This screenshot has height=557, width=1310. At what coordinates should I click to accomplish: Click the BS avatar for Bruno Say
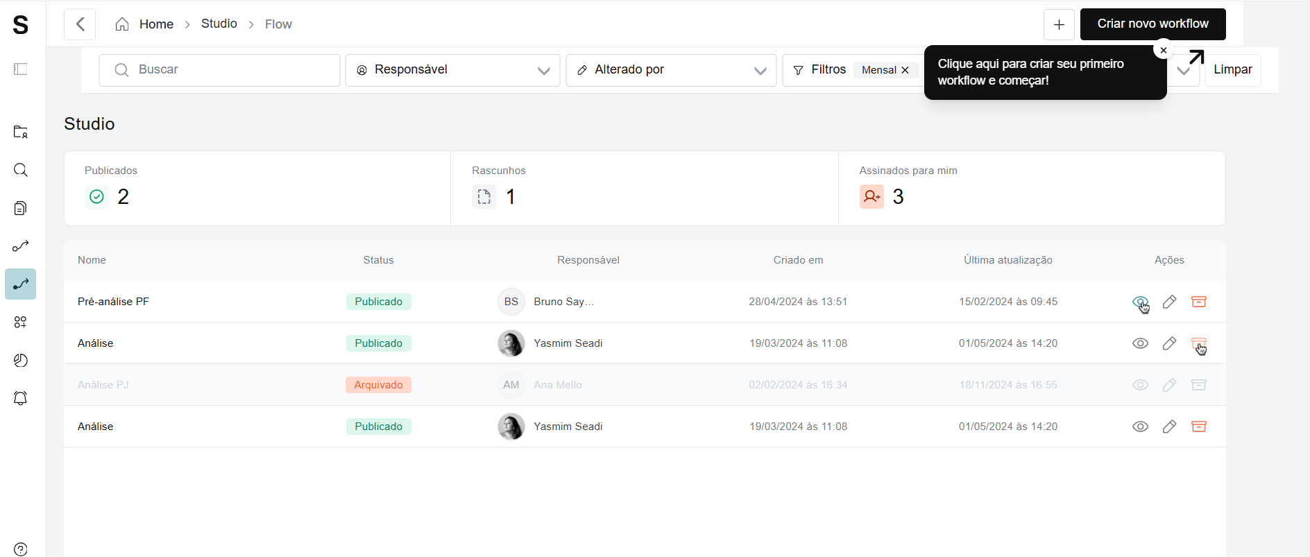511,302
